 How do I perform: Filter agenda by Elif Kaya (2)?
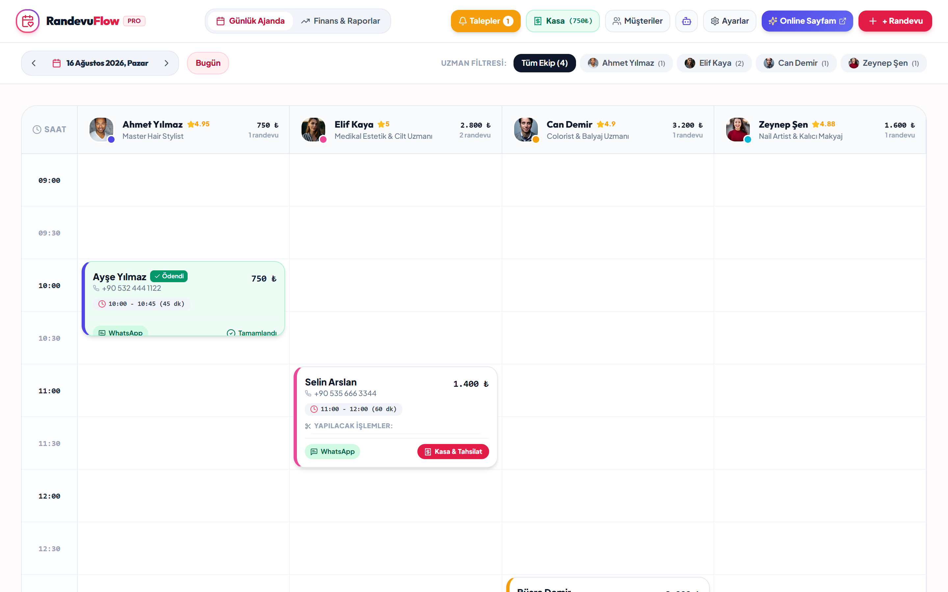tap(714, 63)
